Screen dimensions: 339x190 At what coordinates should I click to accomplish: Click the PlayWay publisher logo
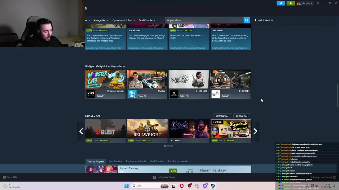(132, 94)
